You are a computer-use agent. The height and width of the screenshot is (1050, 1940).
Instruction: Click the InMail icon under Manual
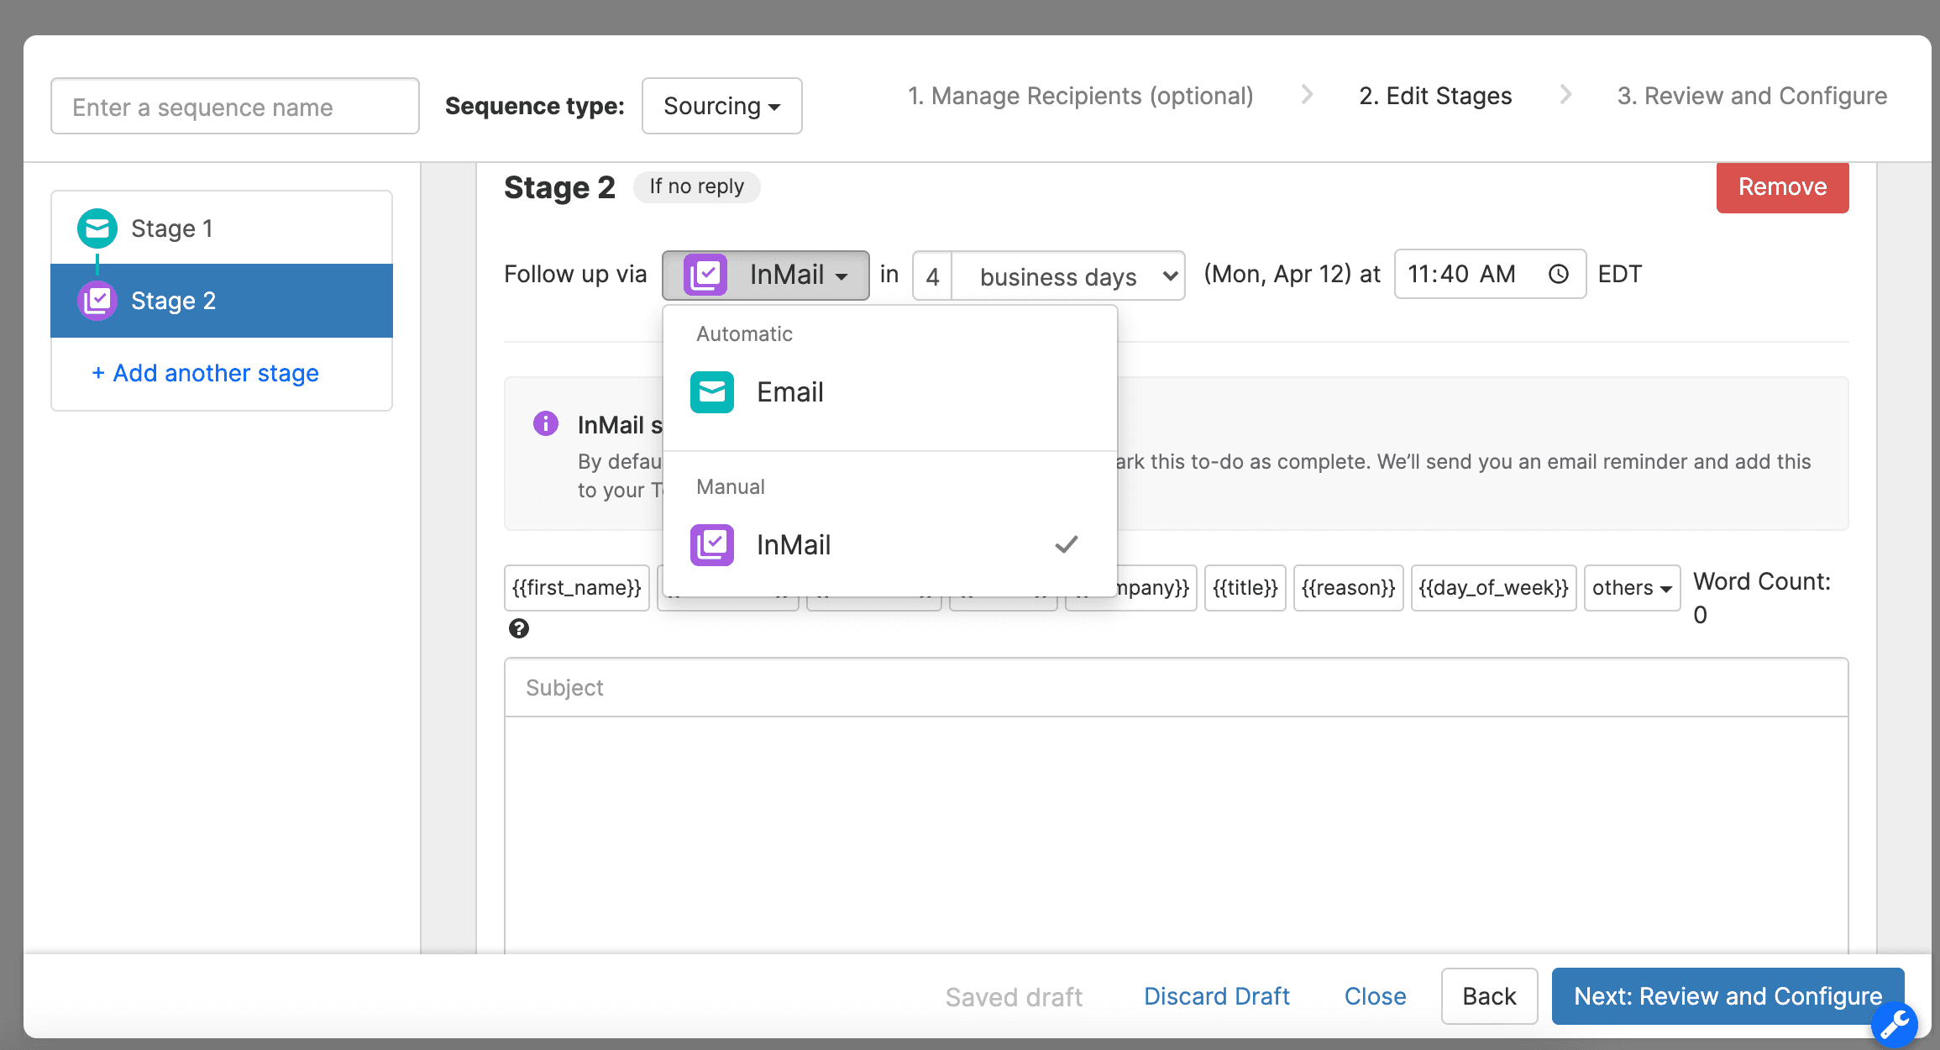[x=711, y=544]
